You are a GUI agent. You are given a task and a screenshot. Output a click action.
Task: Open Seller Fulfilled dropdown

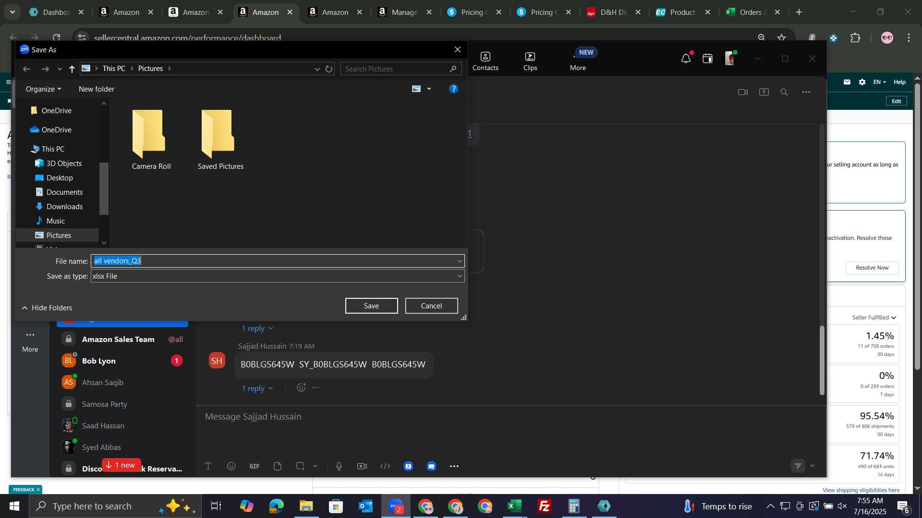(x=874, y=318)
